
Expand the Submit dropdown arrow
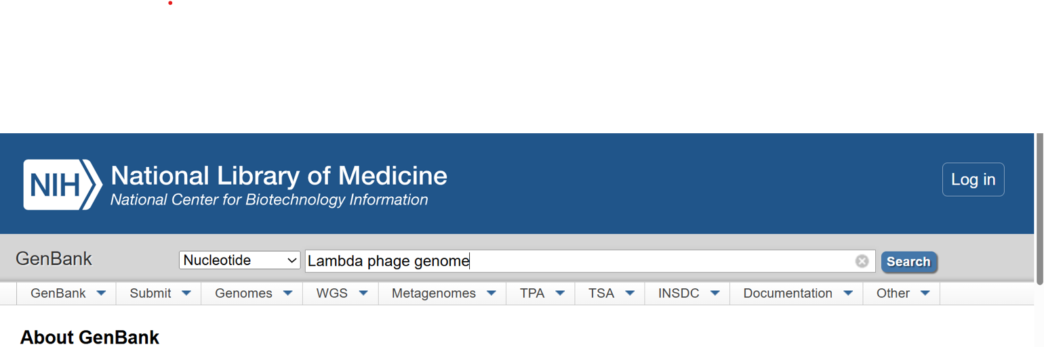pos(186,294)
